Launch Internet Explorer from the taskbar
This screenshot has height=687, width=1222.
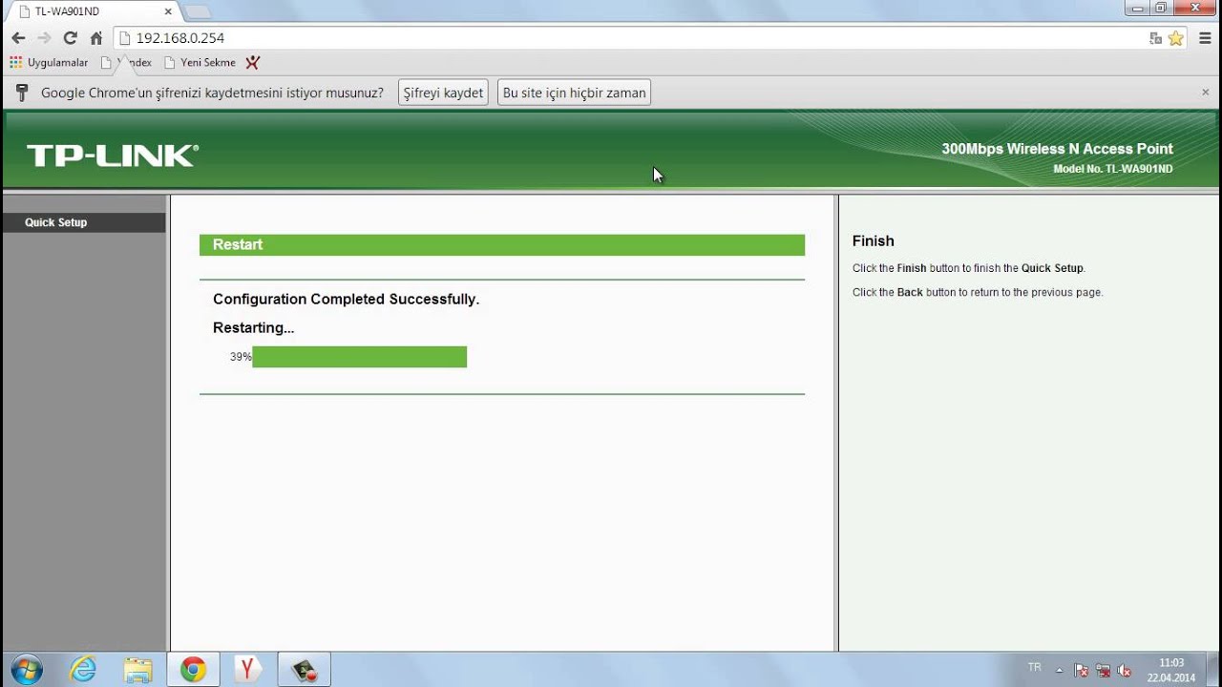83,670
